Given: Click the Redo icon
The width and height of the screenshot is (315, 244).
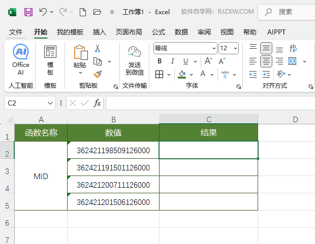Looking at the screenshot, I should [63, 12].
